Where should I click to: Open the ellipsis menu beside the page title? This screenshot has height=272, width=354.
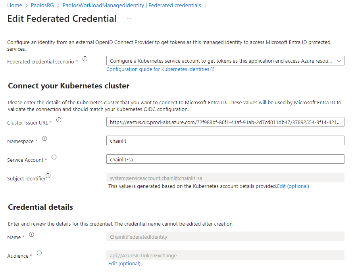(x=129, y=19)
